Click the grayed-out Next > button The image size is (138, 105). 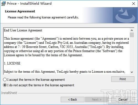[97, 99]
